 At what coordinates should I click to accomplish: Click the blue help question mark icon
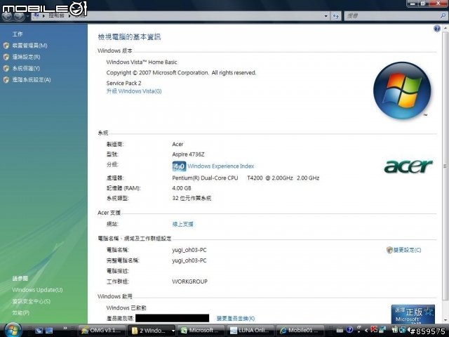coord(436,29)
